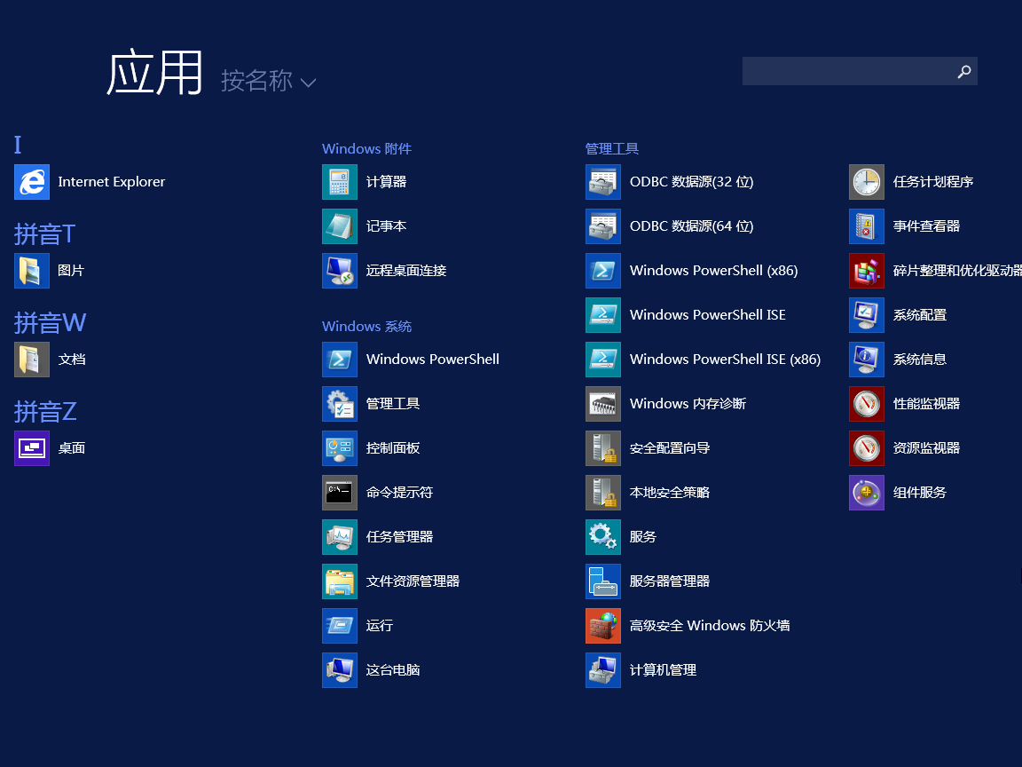Click the search magnifier button

[964, 71]
